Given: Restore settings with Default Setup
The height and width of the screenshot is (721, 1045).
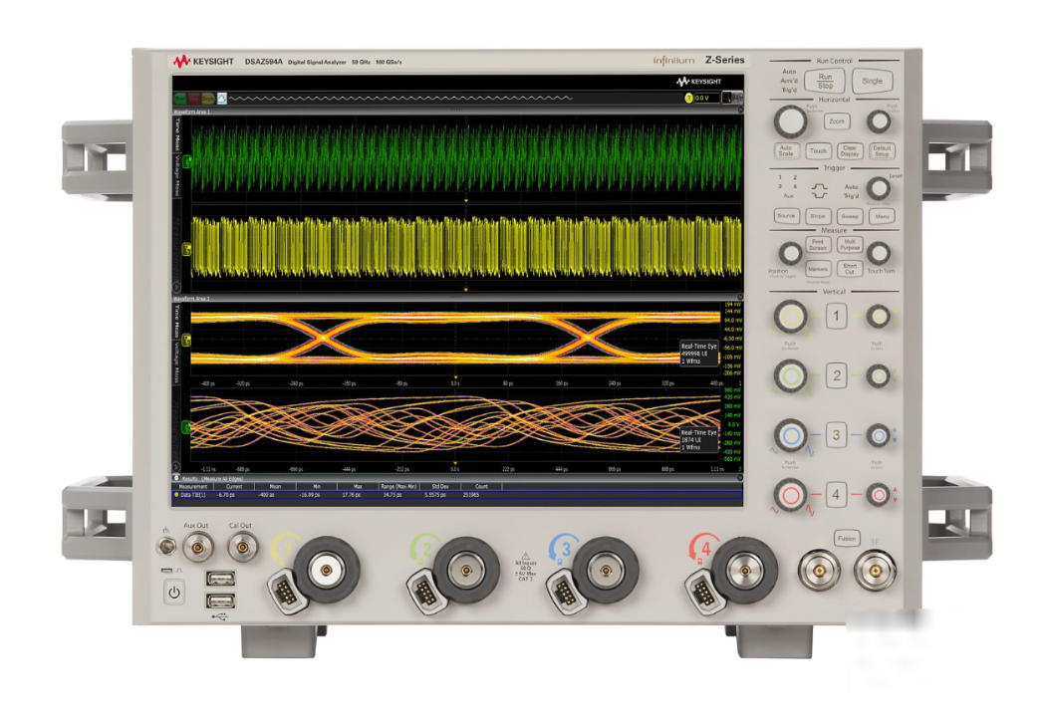Looking at the screenshot, I should (x=883, y=151).
